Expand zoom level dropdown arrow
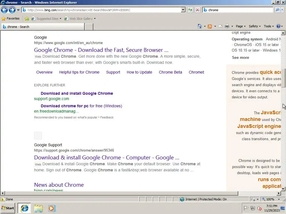286x214 pixels. tap(279, 199)
